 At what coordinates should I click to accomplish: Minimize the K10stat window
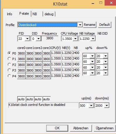(93, 3)
